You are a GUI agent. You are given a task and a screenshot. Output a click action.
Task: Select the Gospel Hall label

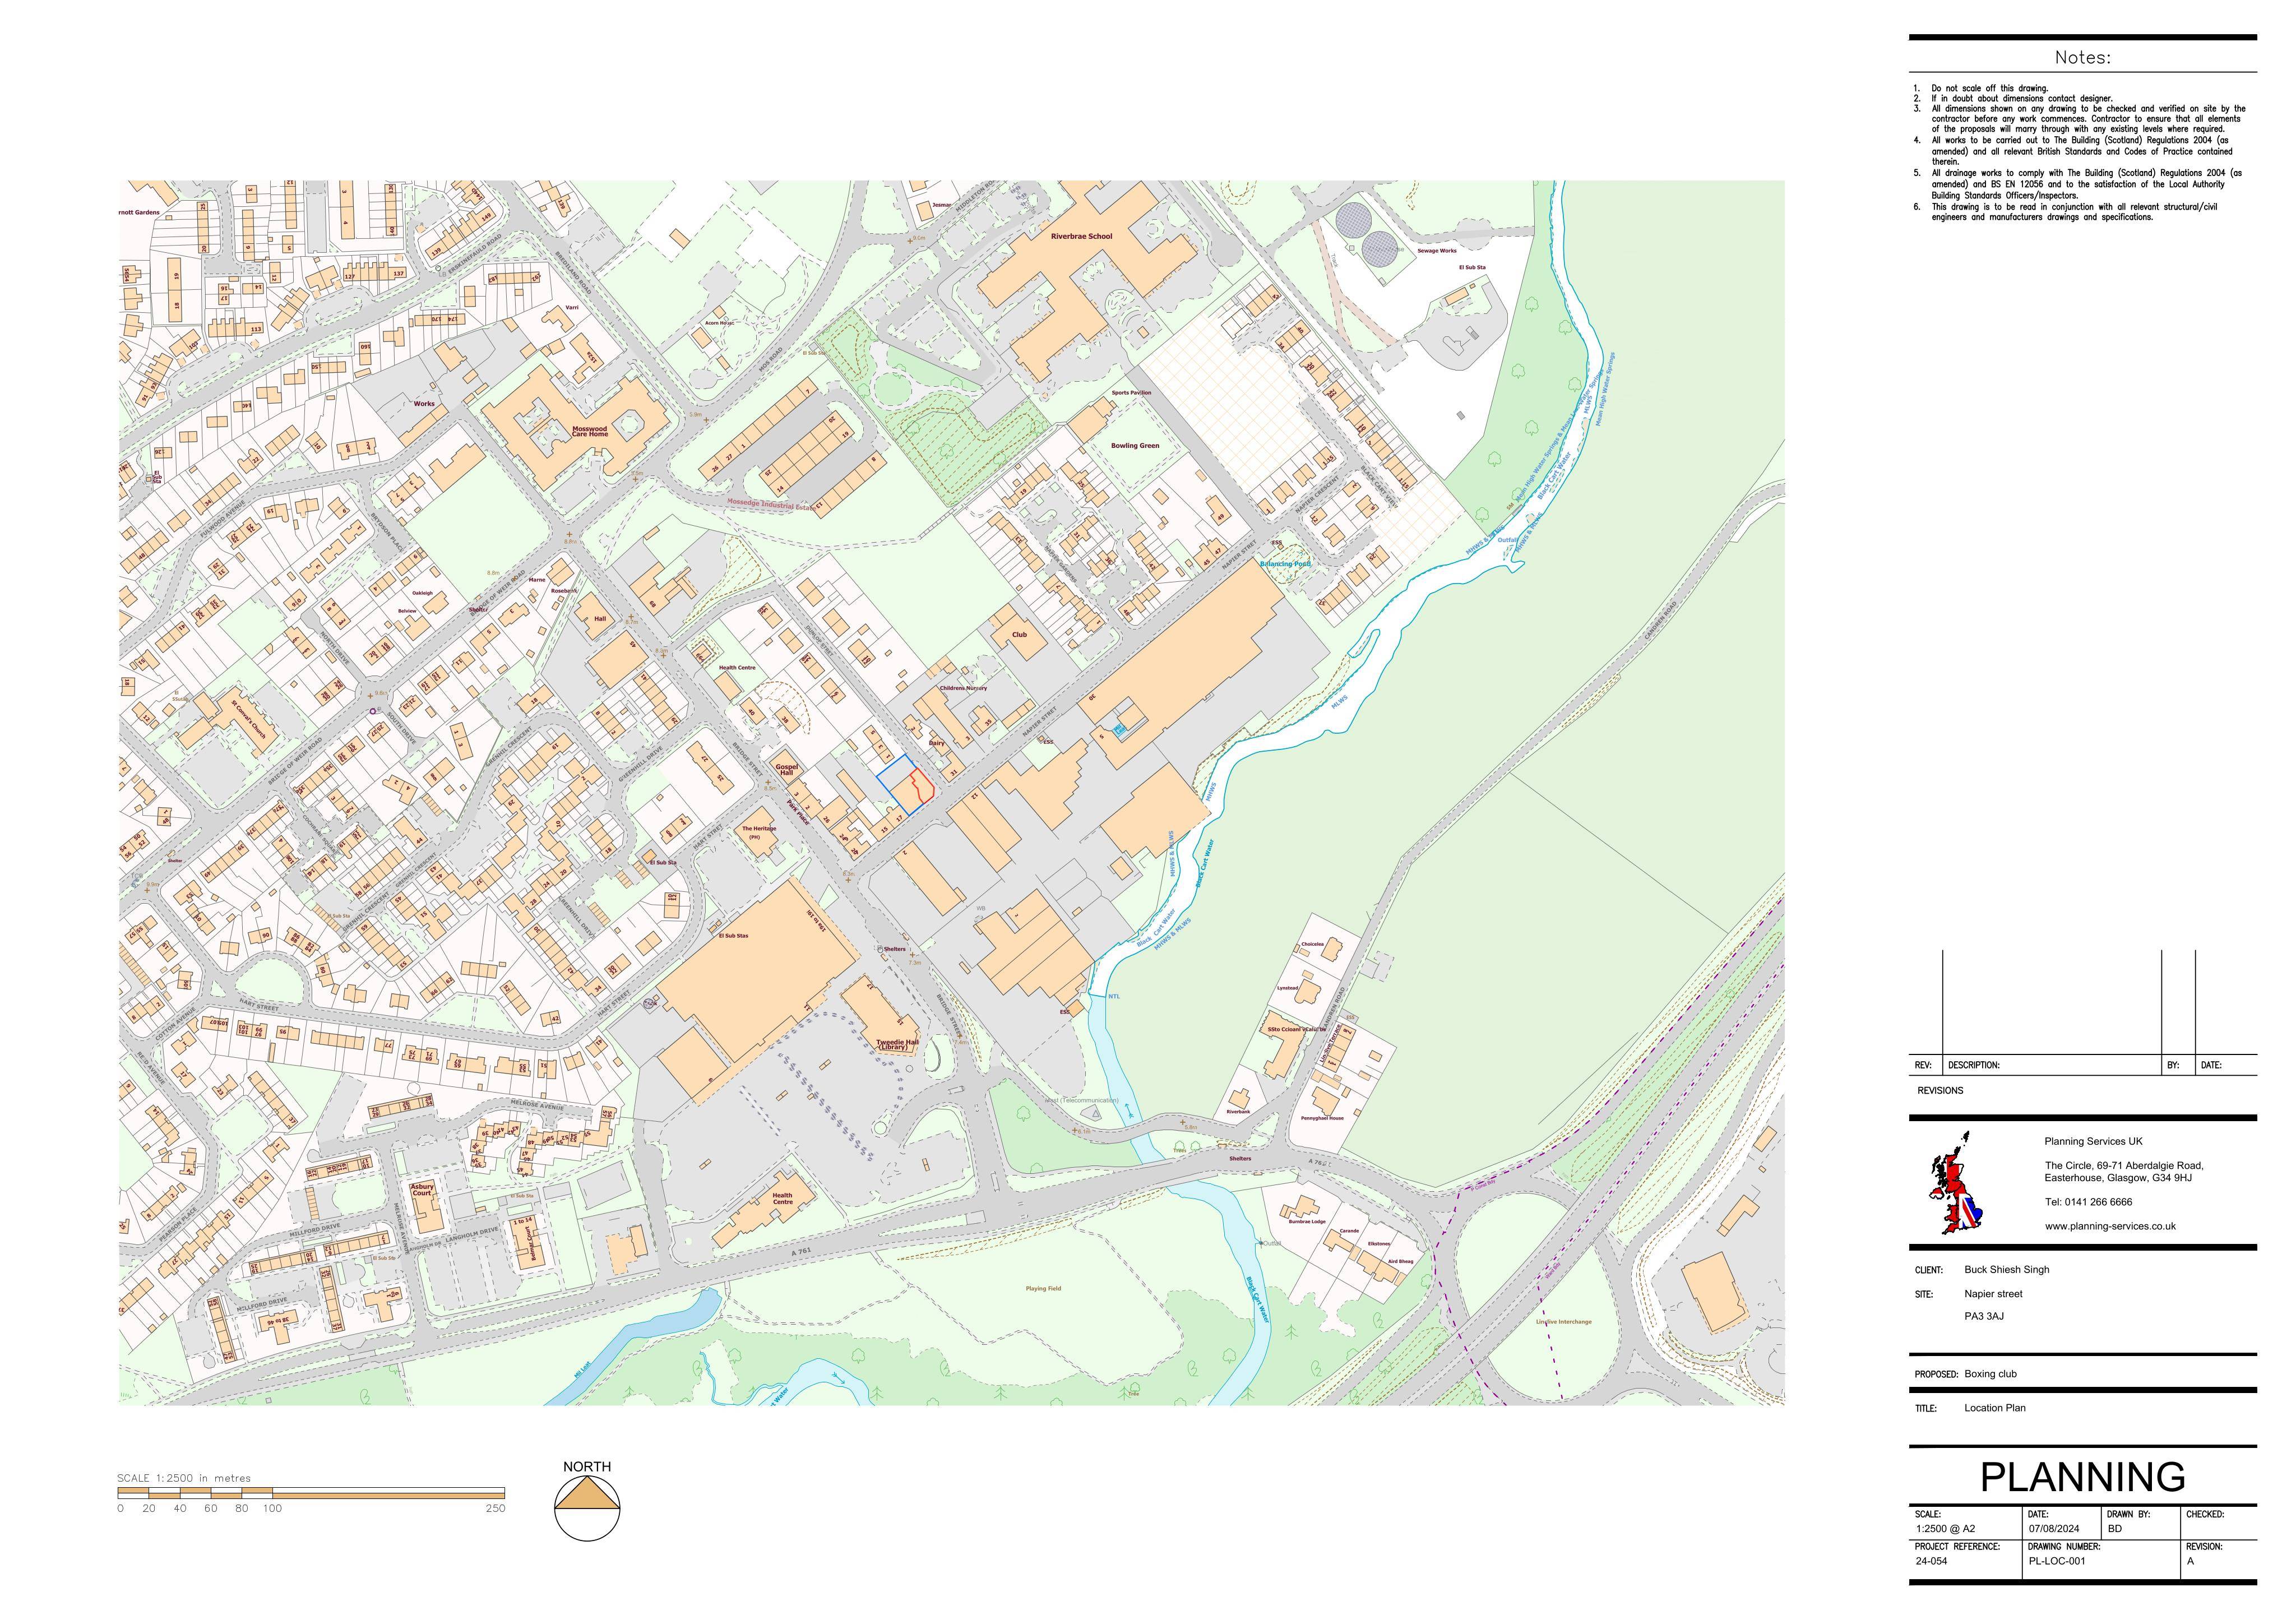(x=787, y=770)
